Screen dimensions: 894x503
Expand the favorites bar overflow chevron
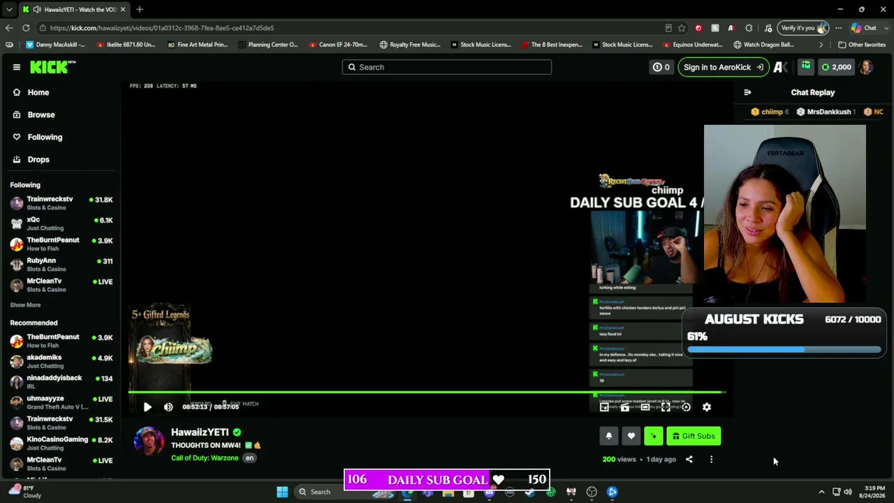(821, 45)
